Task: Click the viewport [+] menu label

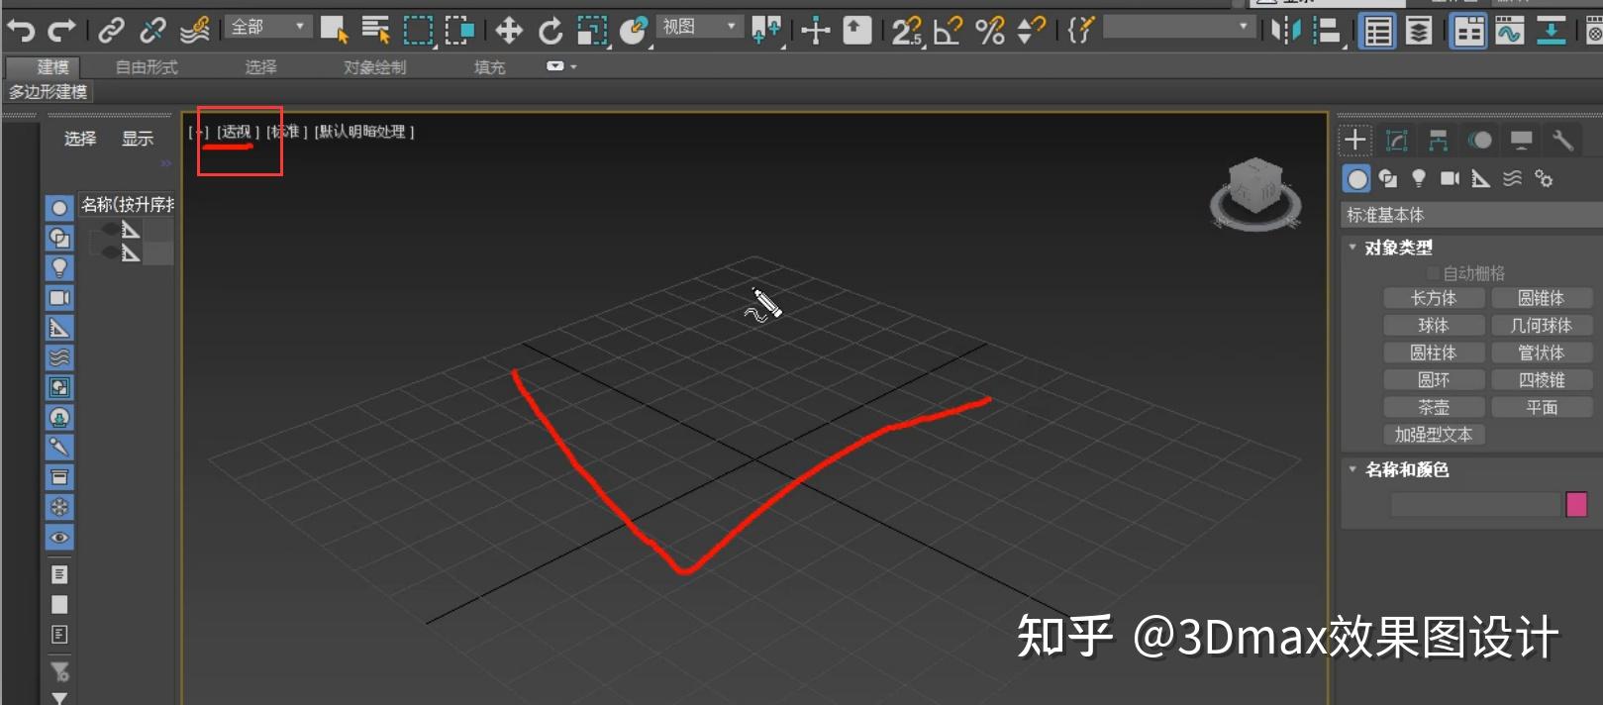Action: pos(198,132)
